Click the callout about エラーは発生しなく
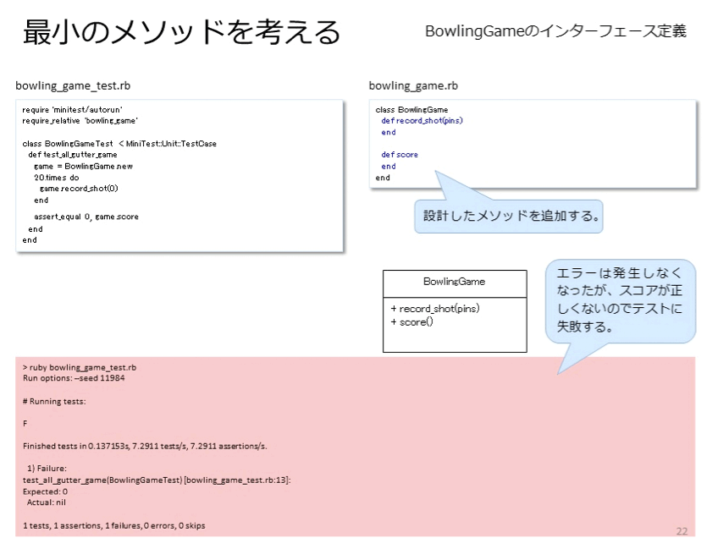 [621, 300]
